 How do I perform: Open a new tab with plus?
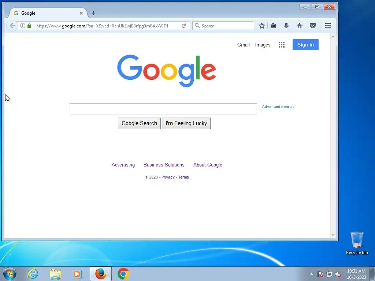click(93, 13)
